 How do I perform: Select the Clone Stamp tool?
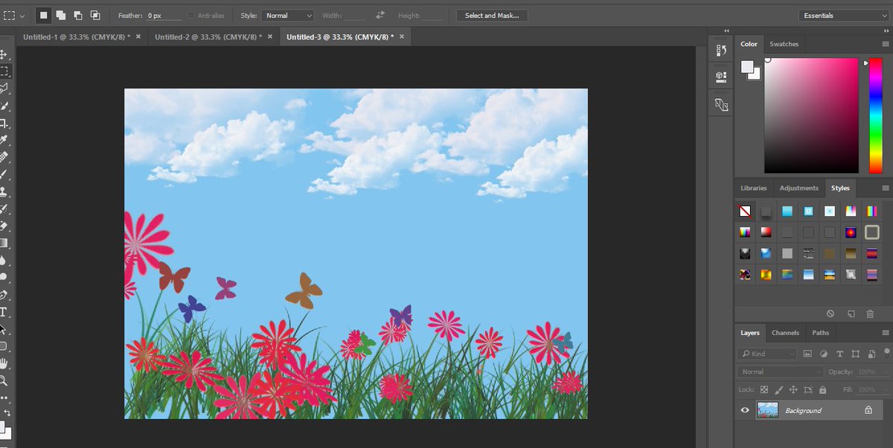click(x=4, y=192)
